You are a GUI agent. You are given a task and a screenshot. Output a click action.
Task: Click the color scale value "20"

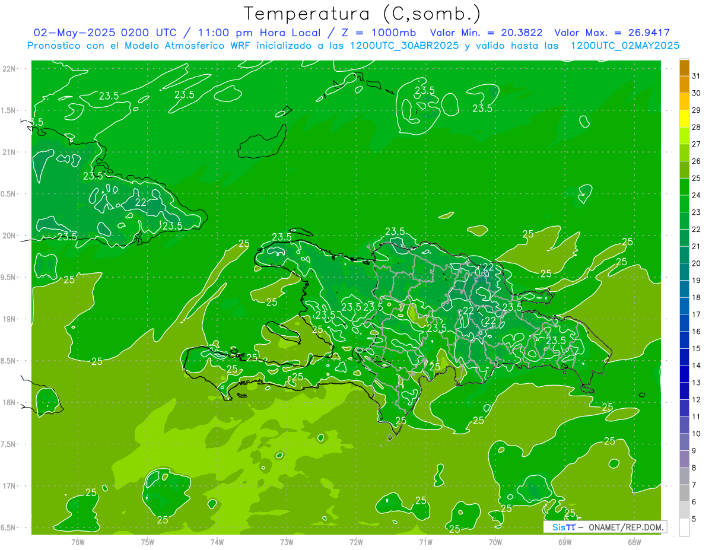tap(696, 263)
